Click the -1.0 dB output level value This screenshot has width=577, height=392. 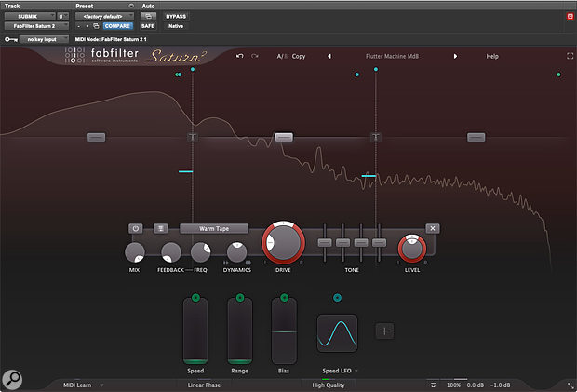coord(500,385)
